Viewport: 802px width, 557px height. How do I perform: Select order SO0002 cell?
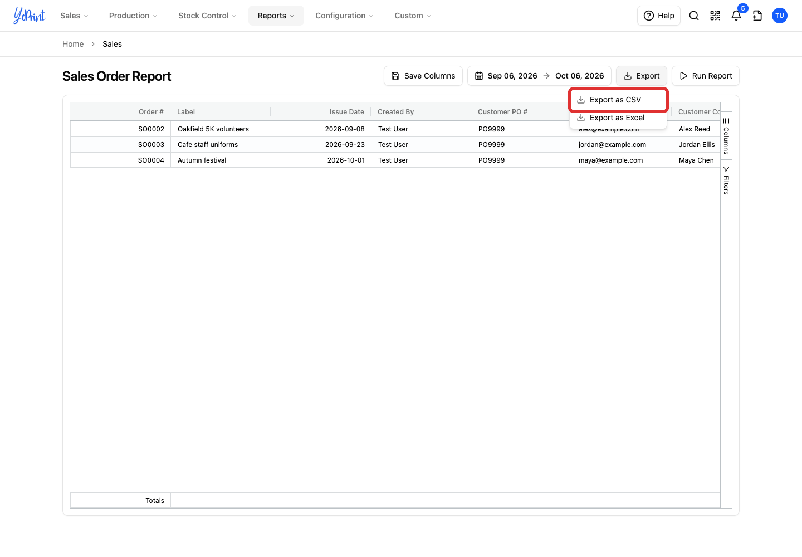pos(120,129)
